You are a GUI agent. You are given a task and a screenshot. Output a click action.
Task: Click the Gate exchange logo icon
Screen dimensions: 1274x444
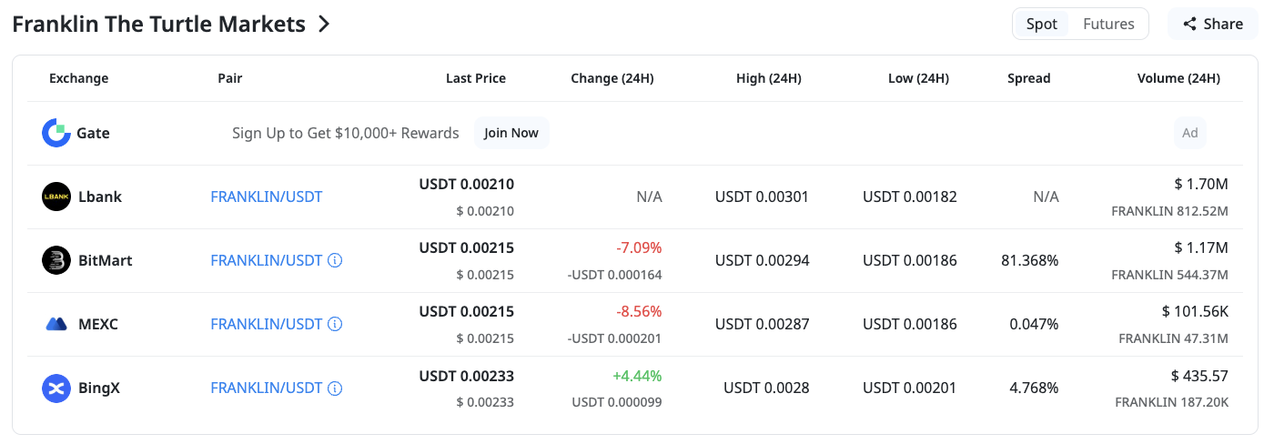tap(56, 133)
